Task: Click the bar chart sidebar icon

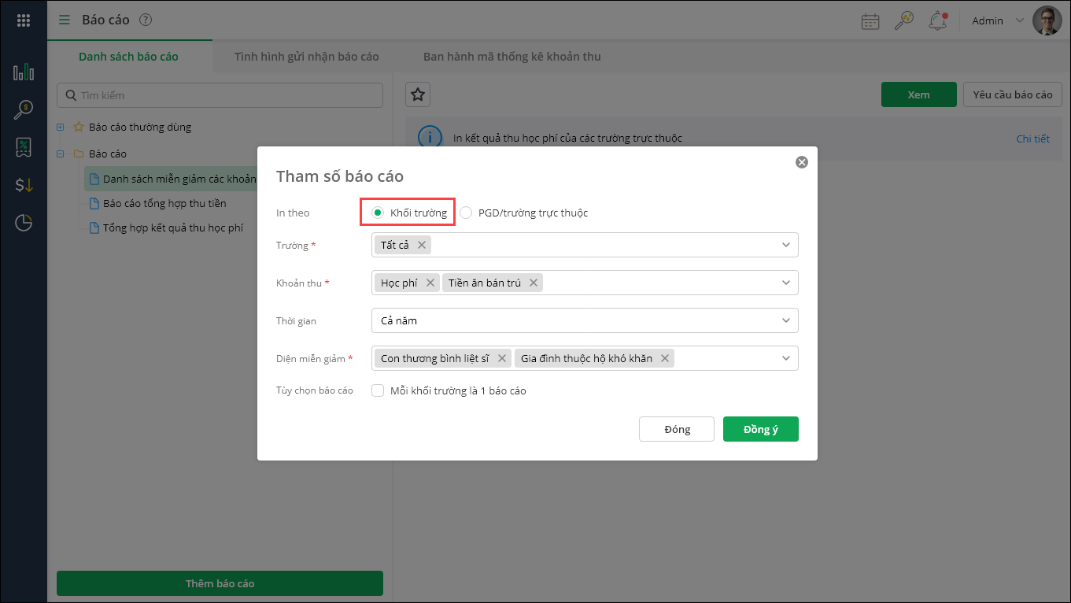Action: point(24,72)
